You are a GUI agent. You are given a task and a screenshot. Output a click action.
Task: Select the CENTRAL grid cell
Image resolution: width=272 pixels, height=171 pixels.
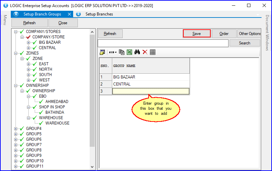[151, 84]
